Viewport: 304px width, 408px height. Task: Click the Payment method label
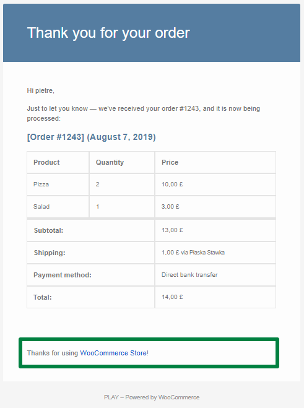(62, 275)
